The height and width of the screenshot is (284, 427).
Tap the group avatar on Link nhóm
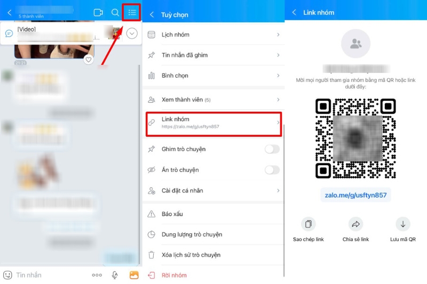tap(355, 44)
